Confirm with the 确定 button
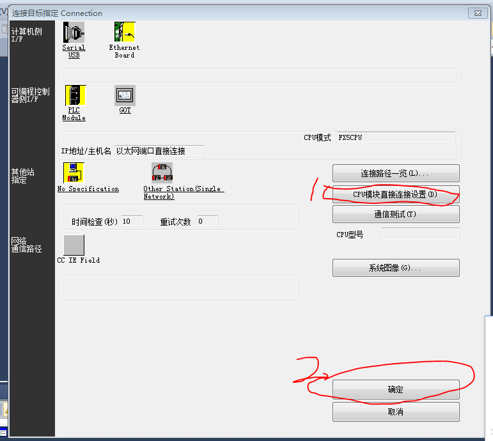 tap(396, 389)
